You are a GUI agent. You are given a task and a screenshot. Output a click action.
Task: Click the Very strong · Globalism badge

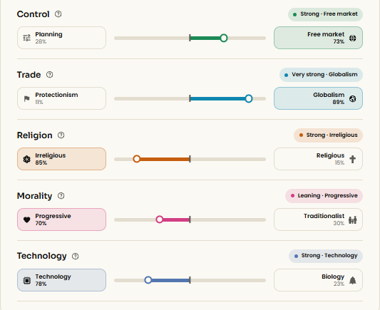pos(321,75)
